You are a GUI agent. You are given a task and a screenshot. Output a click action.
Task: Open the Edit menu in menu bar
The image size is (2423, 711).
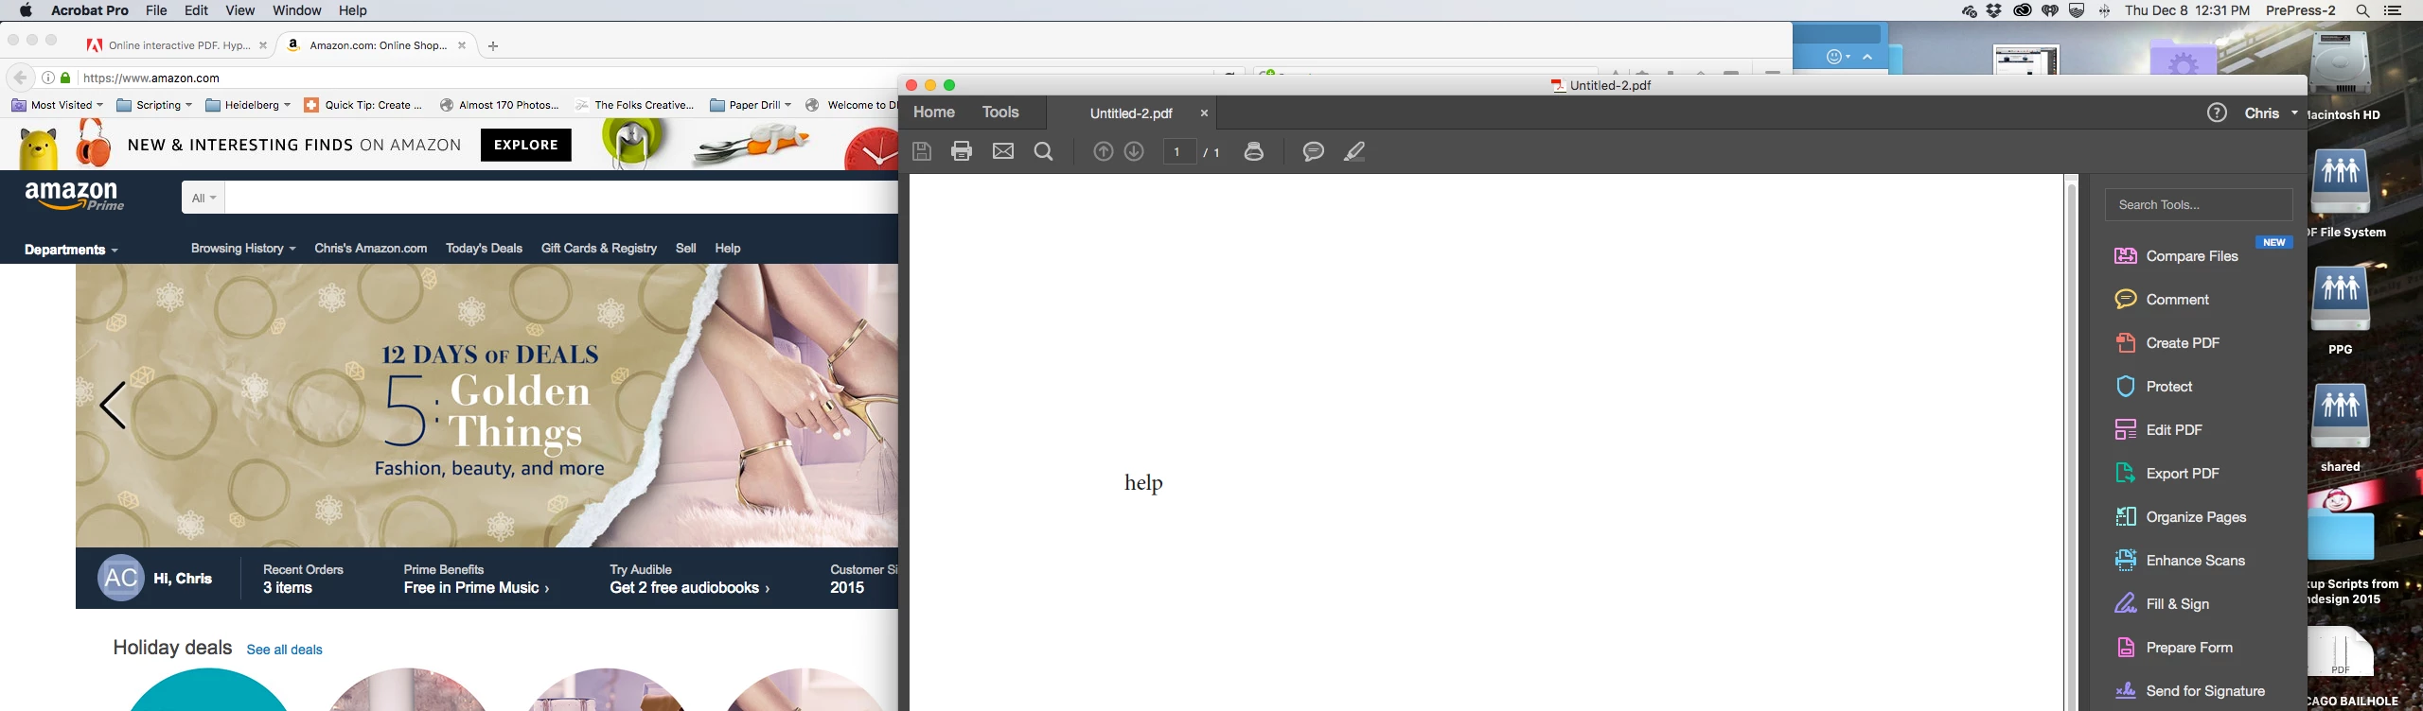coord(196,10)
